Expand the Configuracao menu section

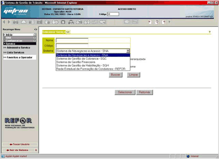click(x=20, y=41)
